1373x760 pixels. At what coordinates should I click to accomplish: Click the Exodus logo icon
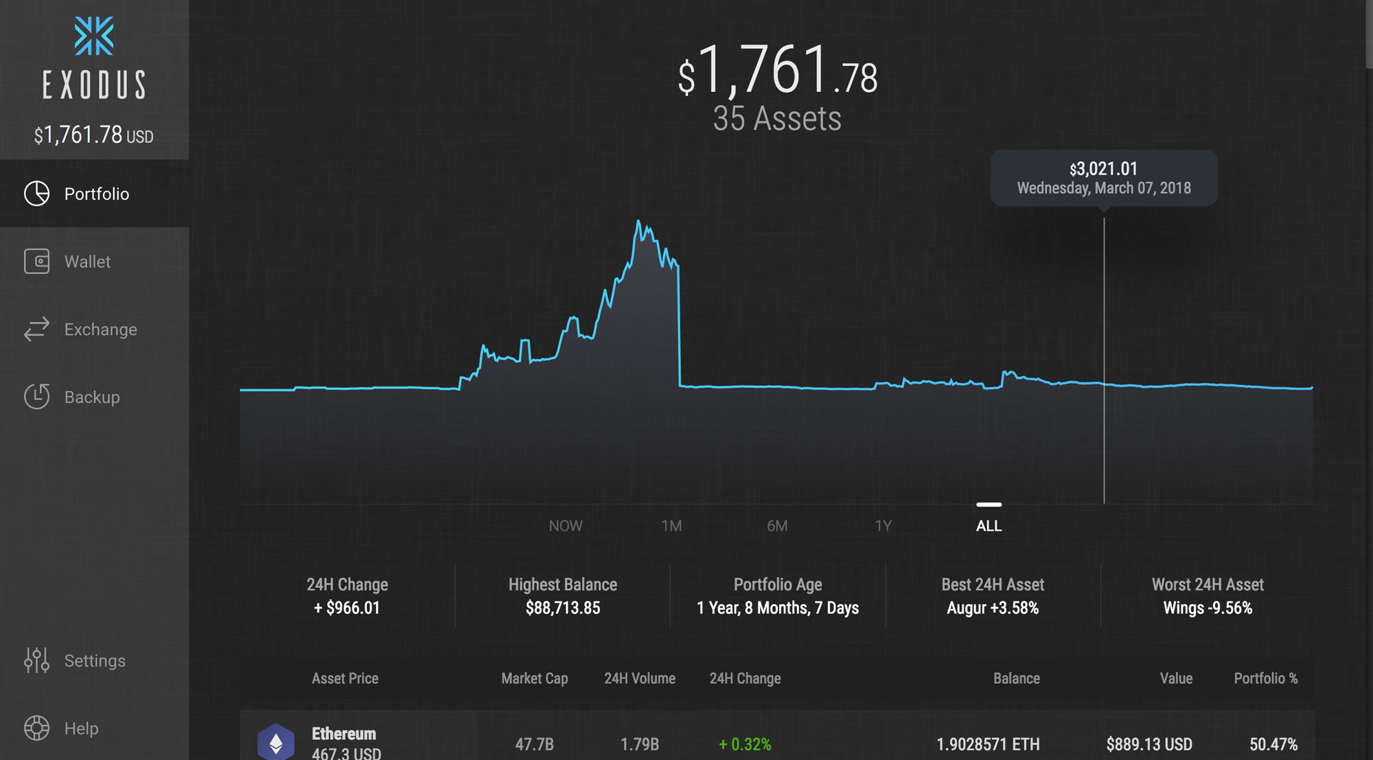click(x=94, y=36)
